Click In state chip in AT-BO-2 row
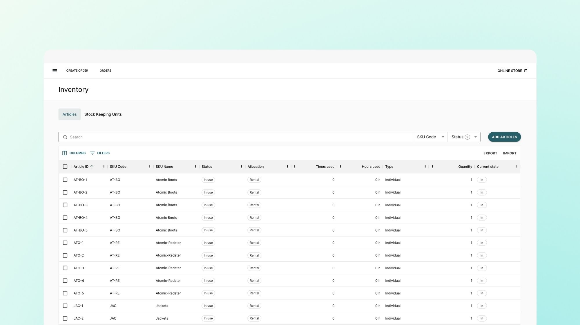580x325 pixels. point(482,192)
